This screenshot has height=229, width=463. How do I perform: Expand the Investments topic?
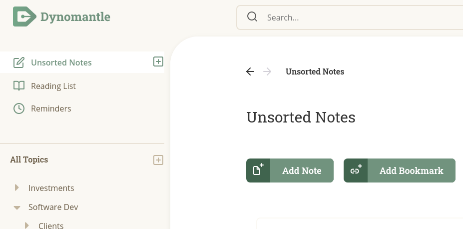[17, 187]
